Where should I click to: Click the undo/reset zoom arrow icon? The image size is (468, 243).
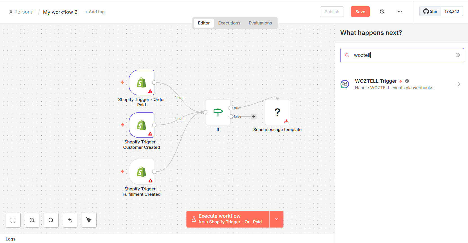point(70,220)
